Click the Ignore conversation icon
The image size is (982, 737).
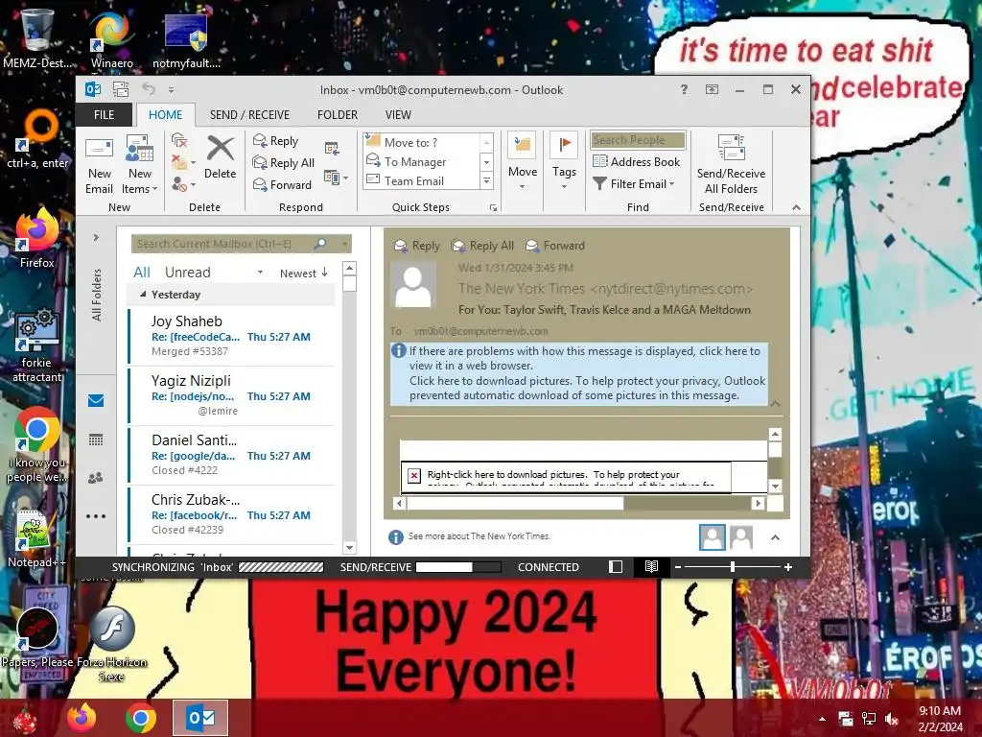[x=179, y=140]
